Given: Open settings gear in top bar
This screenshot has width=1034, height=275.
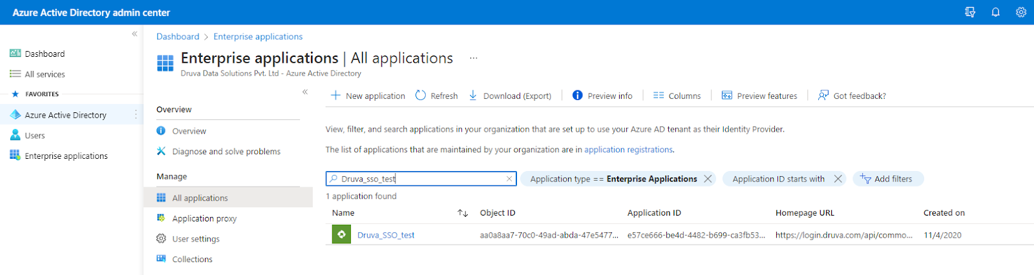Looking at the screenshot, I should [1020, 12].
